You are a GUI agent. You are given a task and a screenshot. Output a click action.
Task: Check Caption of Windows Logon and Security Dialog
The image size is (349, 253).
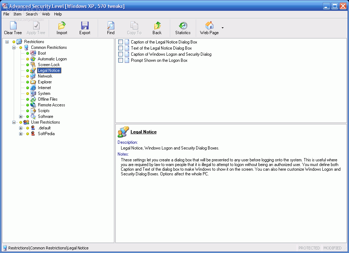[x=120, y=54]
